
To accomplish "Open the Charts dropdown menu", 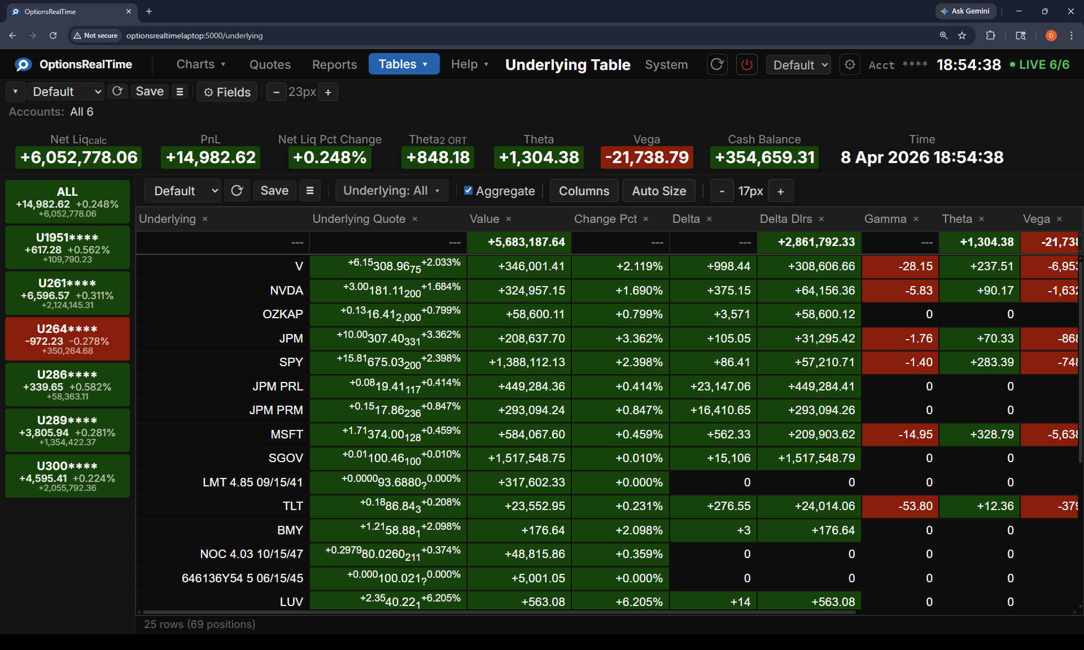I will (201, 64).
